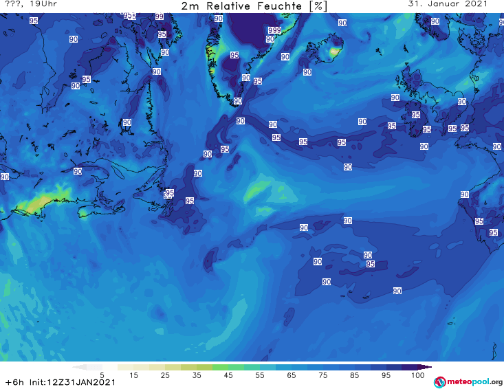Select the title "2m Relative Feuchte [%]"

point(254,6)
